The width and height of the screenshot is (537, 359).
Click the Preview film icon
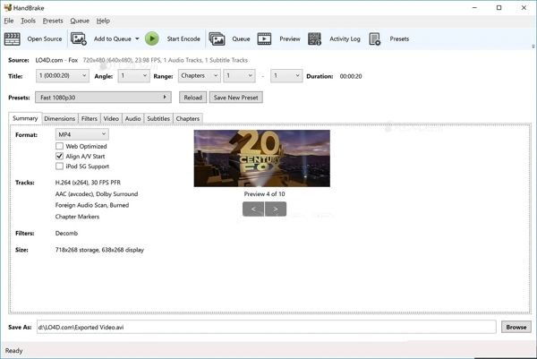264,39
